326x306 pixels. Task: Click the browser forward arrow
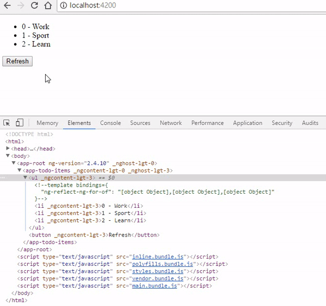pyautogui.click(x=21, y=5)
